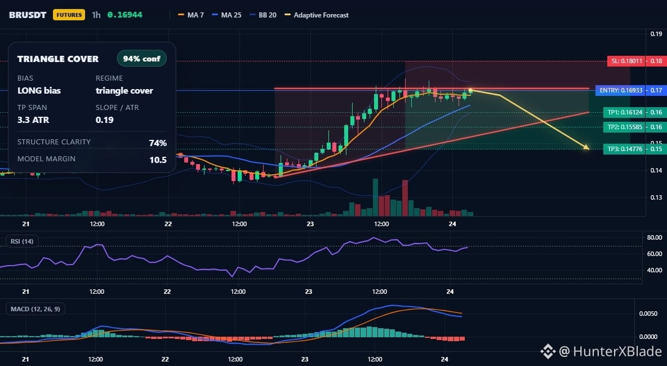Click the yellow dot at forecast start
Image resolution: width=667 pixels, height=366 pixels.
[x=470, y=90]
